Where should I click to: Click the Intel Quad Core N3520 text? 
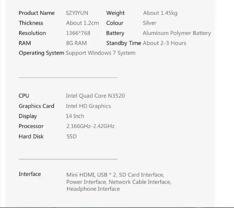coord(95,96)
